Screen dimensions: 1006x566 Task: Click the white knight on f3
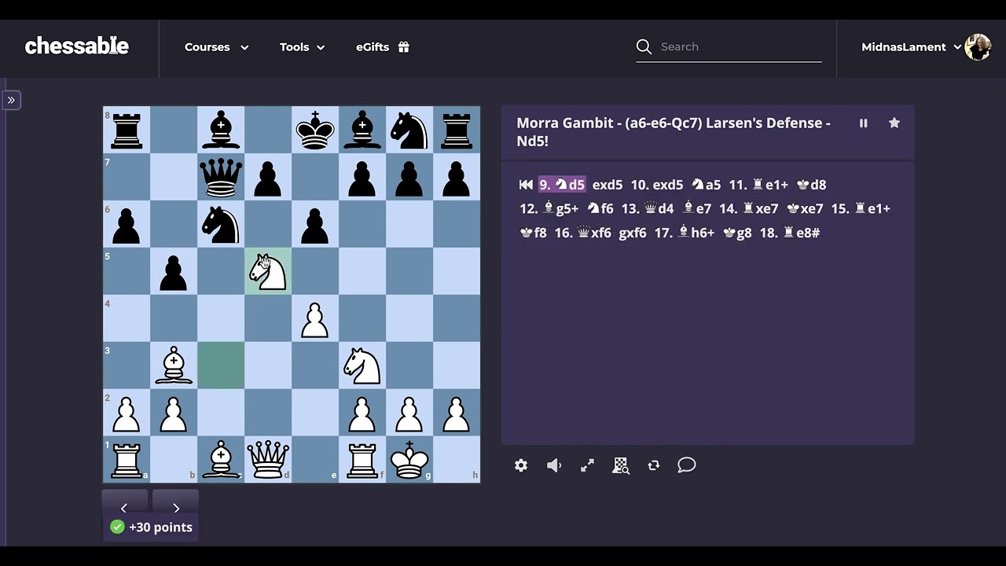pos(362,366)
